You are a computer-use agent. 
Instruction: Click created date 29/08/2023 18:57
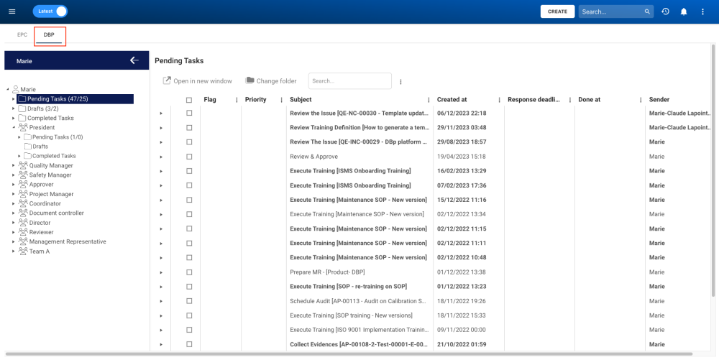(x=462, y=142)
